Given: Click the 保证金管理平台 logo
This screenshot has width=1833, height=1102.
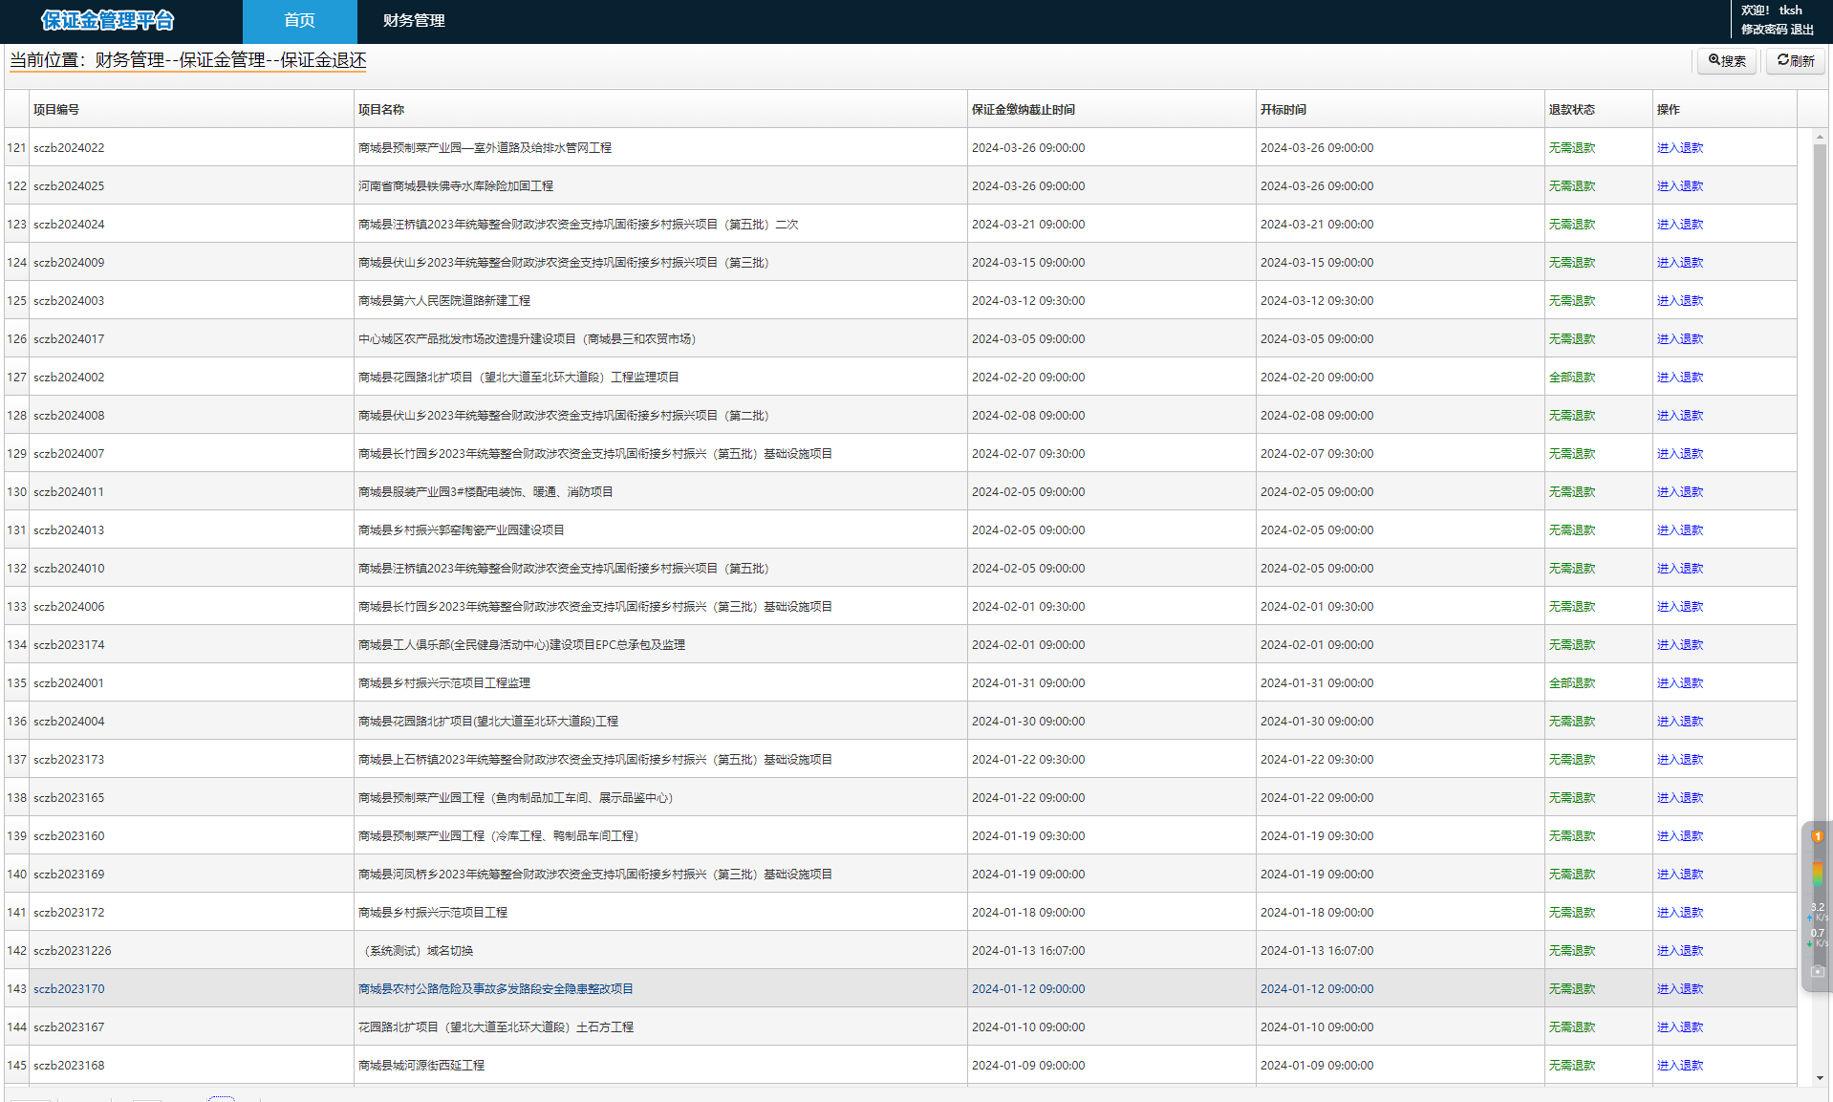Looking at the screenshot, I should pos(108,21).
